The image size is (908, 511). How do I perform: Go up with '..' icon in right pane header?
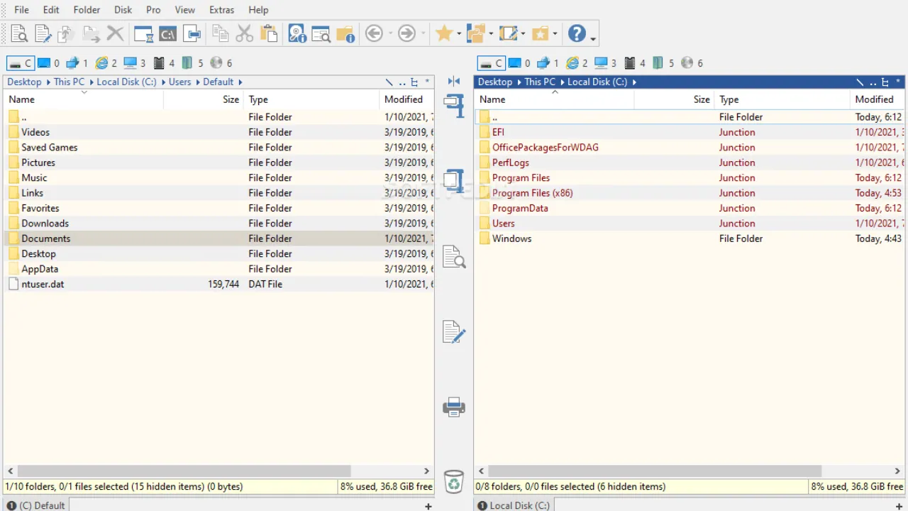coord(873,82)
